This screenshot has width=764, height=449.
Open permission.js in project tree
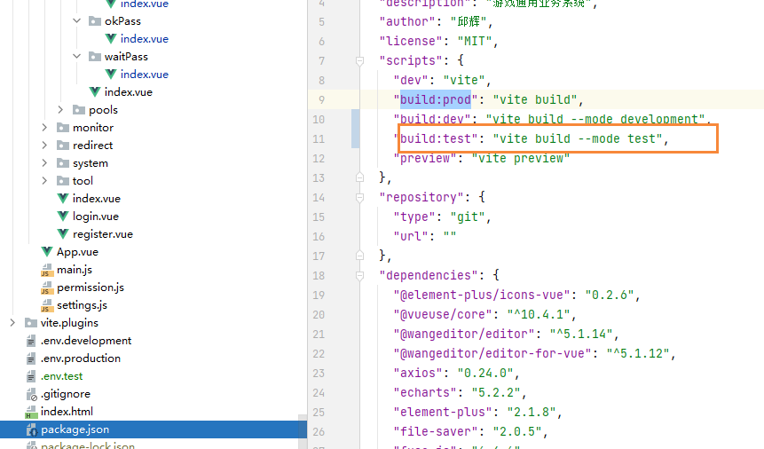click(x=91, y=288)
